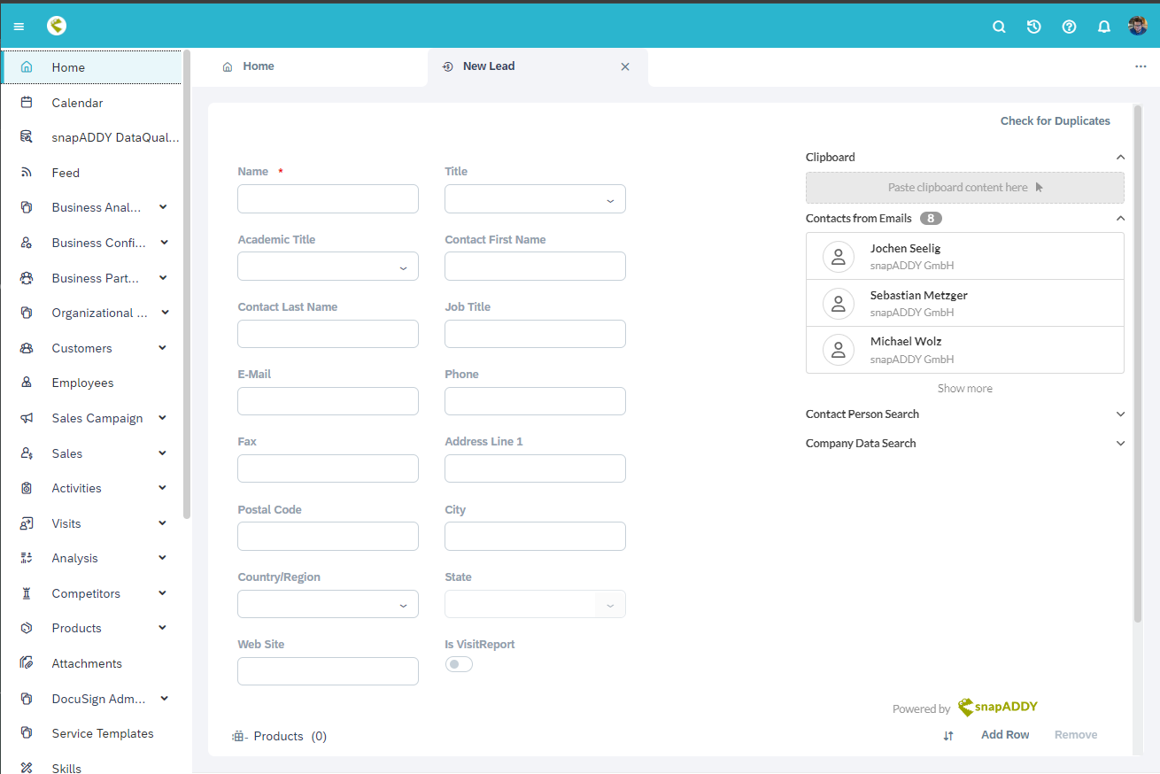Click the Check for Duplicates button
The height and width of the screenshot is (774, 1160).
(x=1055, y=120)
